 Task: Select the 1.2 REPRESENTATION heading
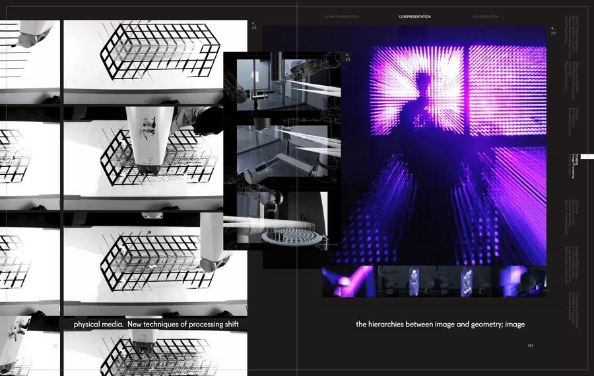tap(414, 16)
